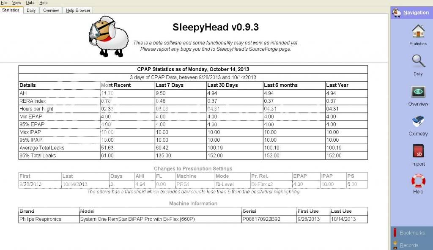Screen dimensions: 433x250
Task: Open the Overview eye icon
Action: pos(418,92)
